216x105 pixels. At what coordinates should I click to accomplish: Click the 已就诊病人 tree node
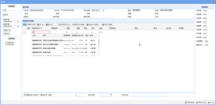(11, 45)
